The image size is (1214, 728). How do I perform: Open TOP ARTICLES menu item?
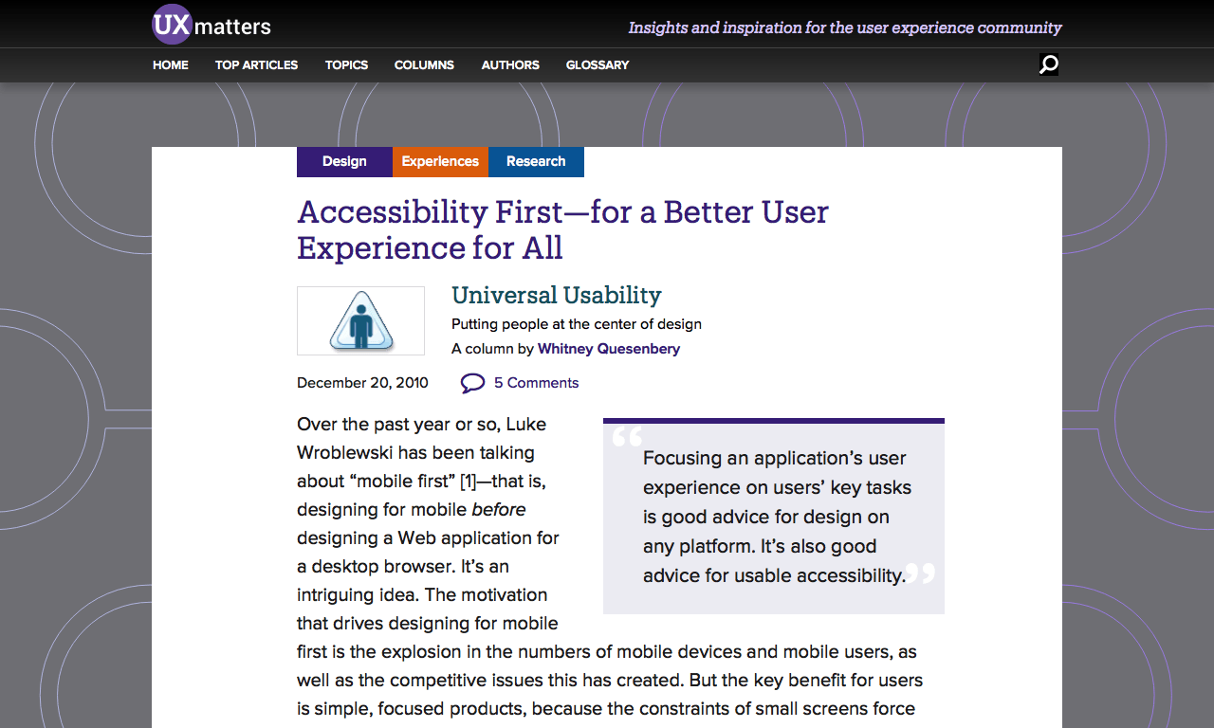(256, 65)
